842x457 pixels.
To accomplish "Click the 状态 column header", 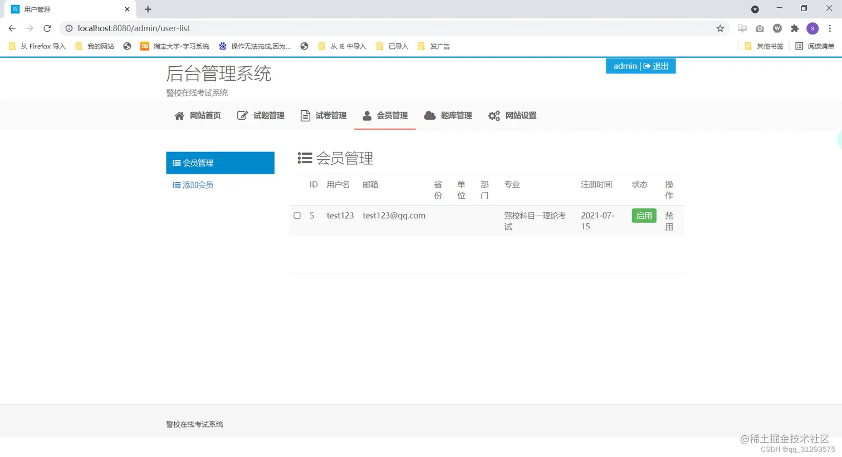I will 639,185.
